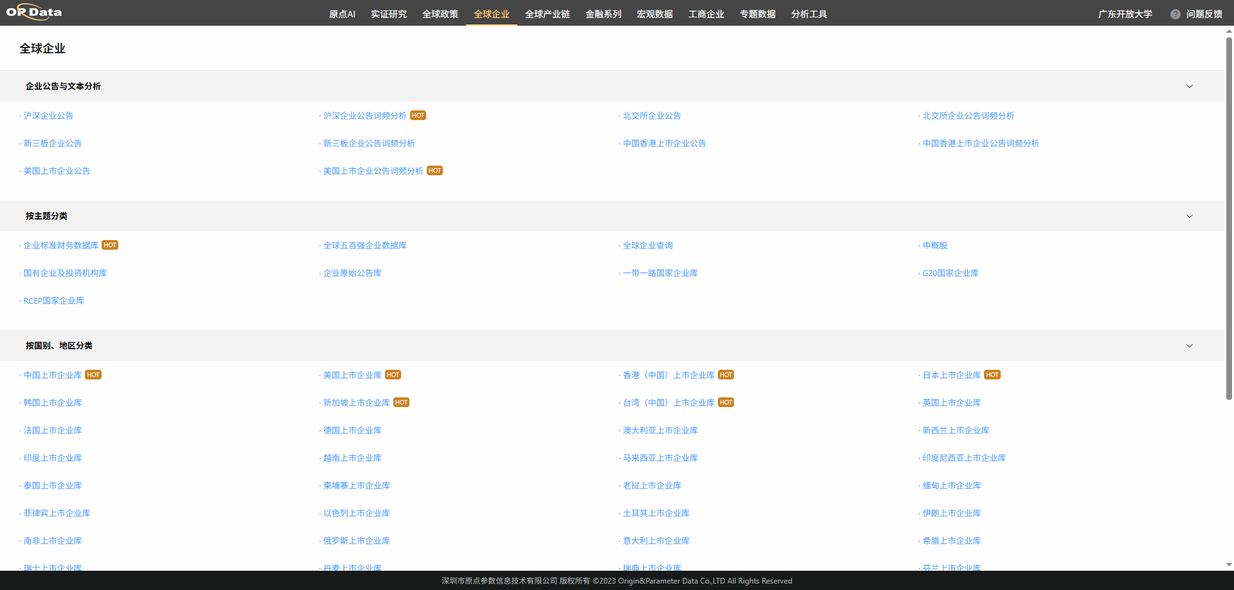Click the question mark feedback icon
The width and height of the screenshot is (1234, 590).
click(x=1175, y=14)
